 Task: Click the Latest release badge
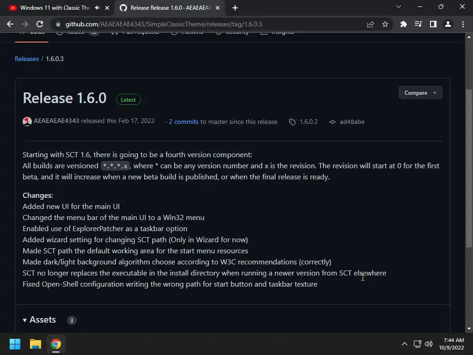(128, 100)
